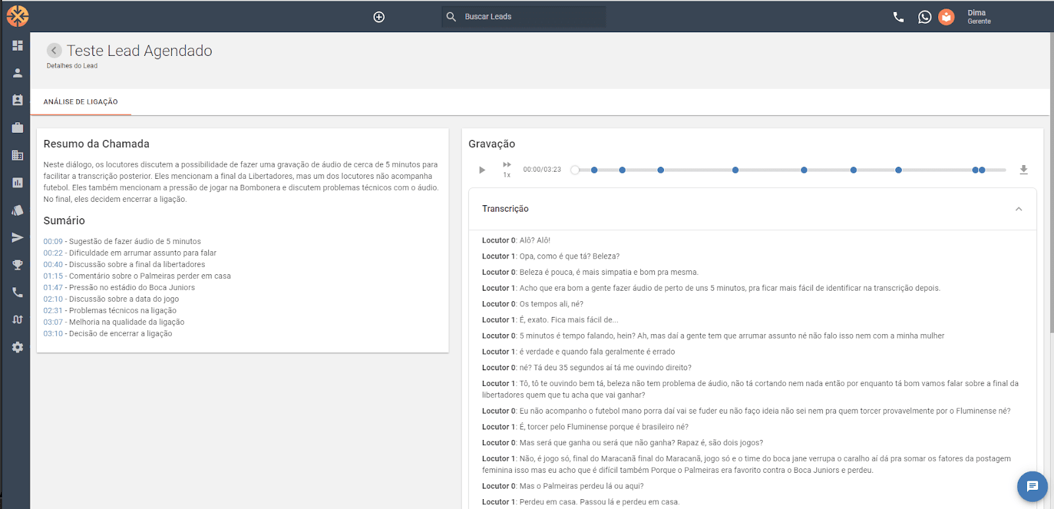Open the dashboard icon in sidebar
This screenshot has width=1054, height=509.
pyautogui.click(x=18, y=45)
